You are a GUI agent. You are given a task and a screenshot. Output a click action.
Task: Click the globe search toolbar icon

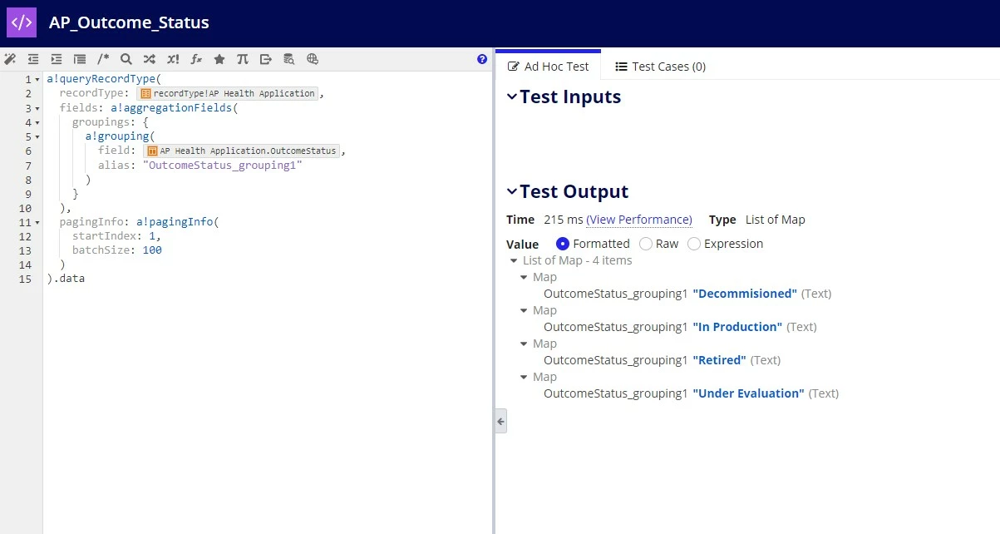tap(313, 59)
